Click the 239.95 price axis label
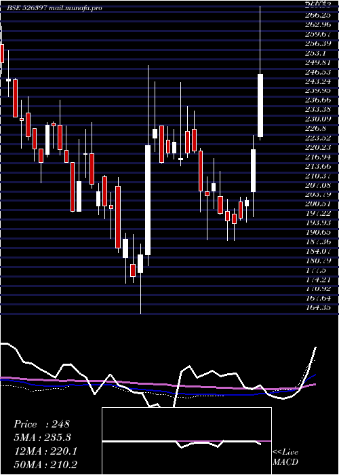 [x=319, y=90]
